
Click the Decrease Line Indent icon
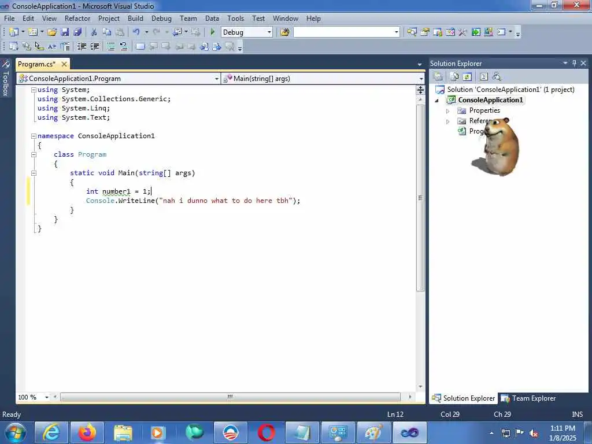click(x=82, y=46)
